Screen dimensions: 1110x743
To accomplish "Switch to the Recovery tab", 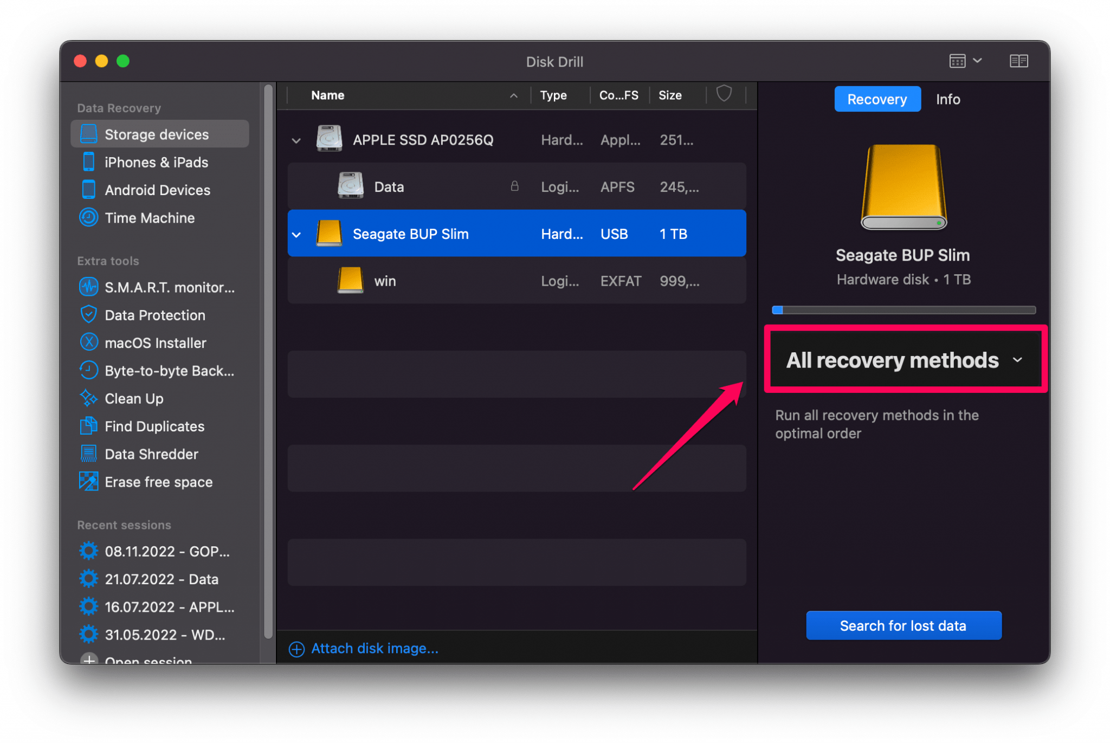I will (x=877, y=99).
